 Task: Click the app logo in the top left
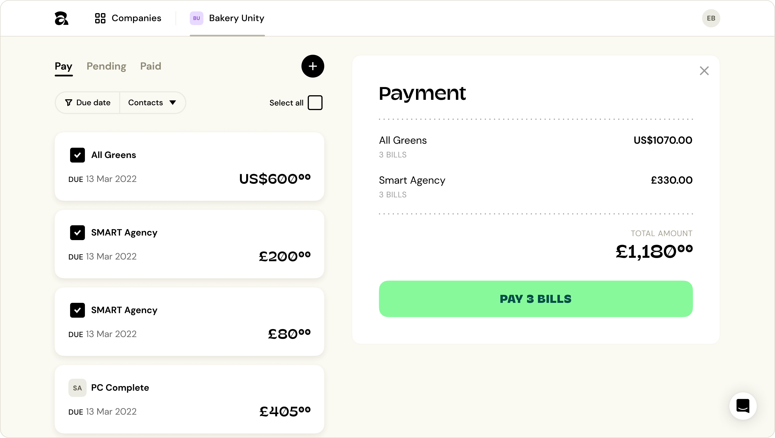[62, 18]
